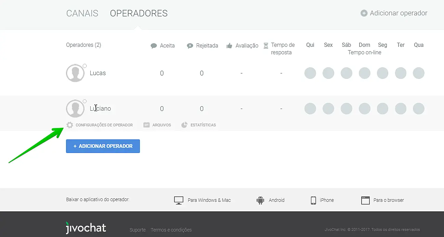
Task: Switch to the CANAIS tab
Action: (x=82, y=13)
